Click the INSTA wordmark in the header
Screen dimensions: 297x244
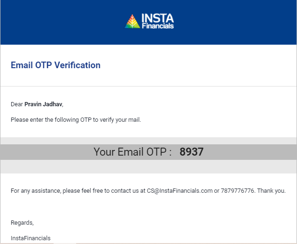[157, 18]
